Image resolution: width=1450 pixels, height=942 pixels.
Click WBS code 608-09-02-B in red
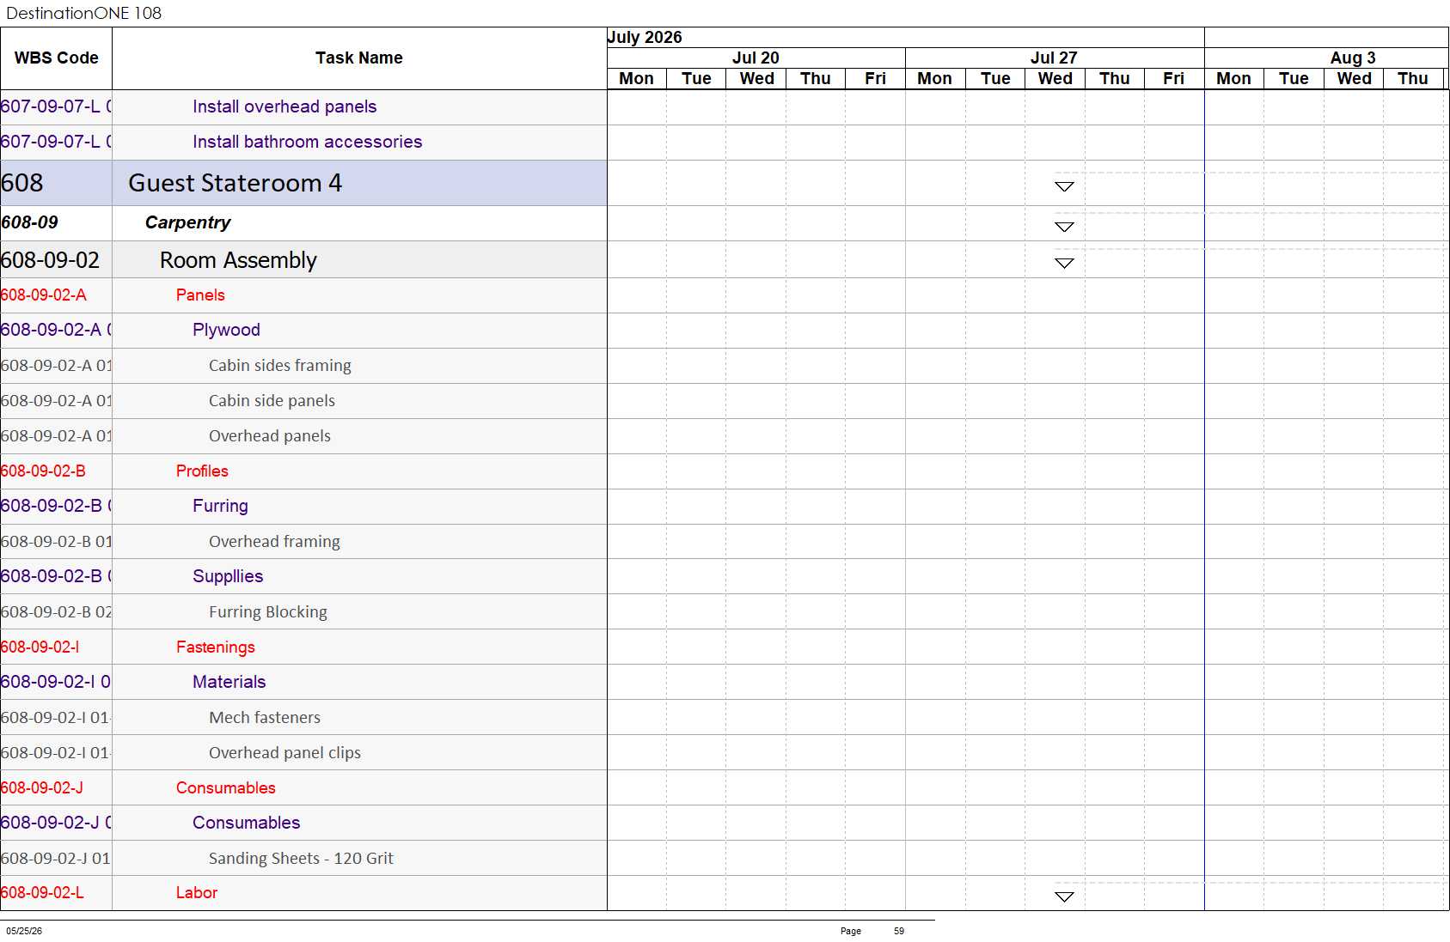point(43,471)
